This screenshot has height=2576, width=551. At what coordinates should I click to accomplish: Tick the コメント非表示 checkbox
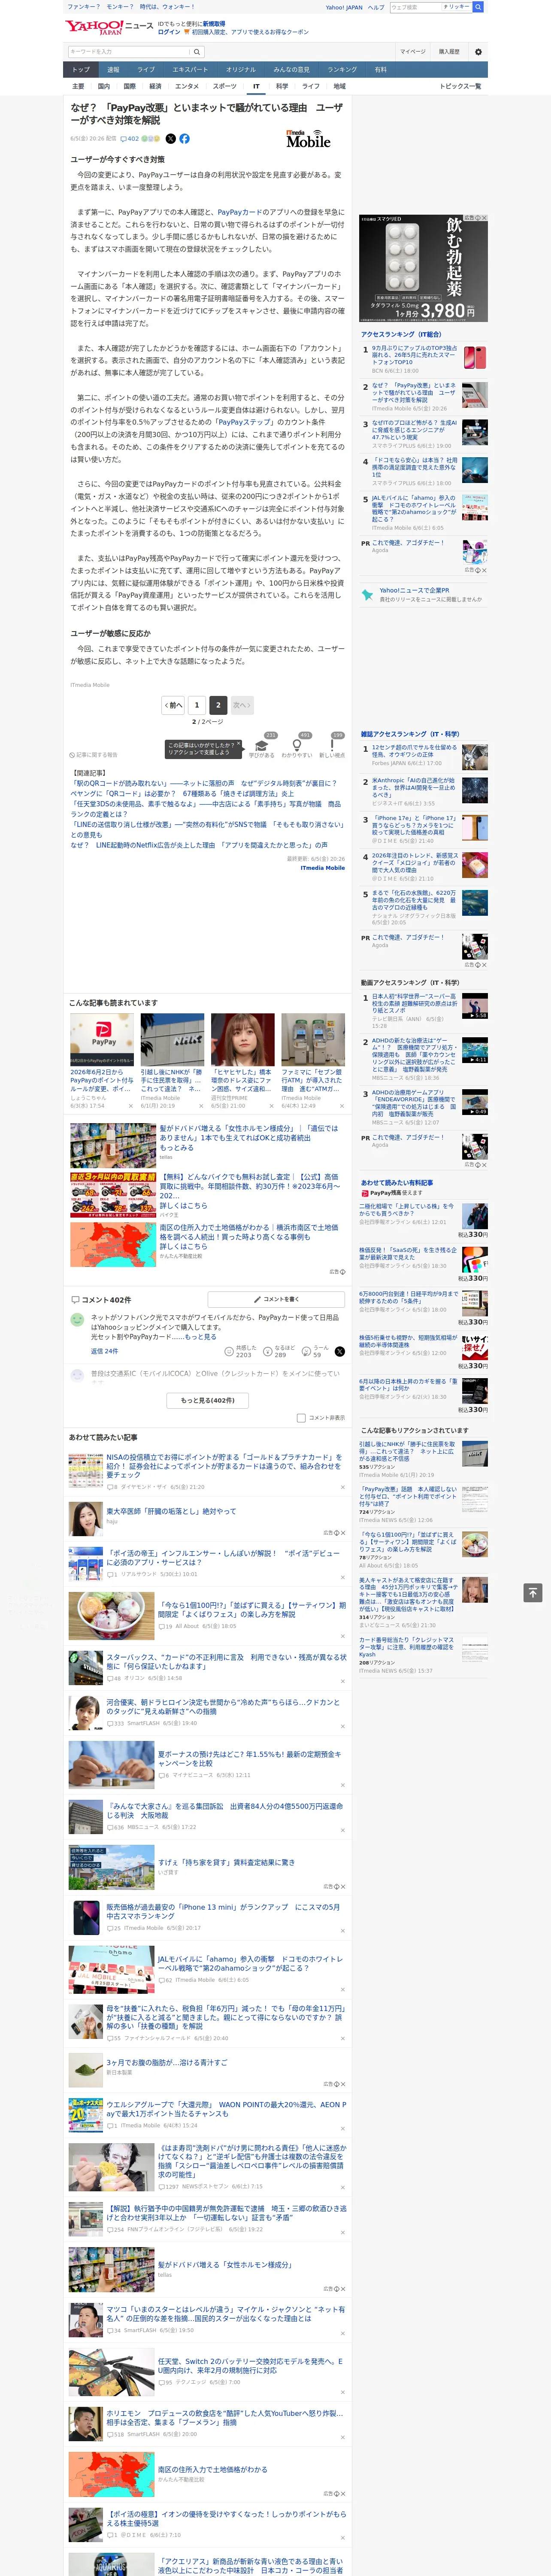point(301,1418)
